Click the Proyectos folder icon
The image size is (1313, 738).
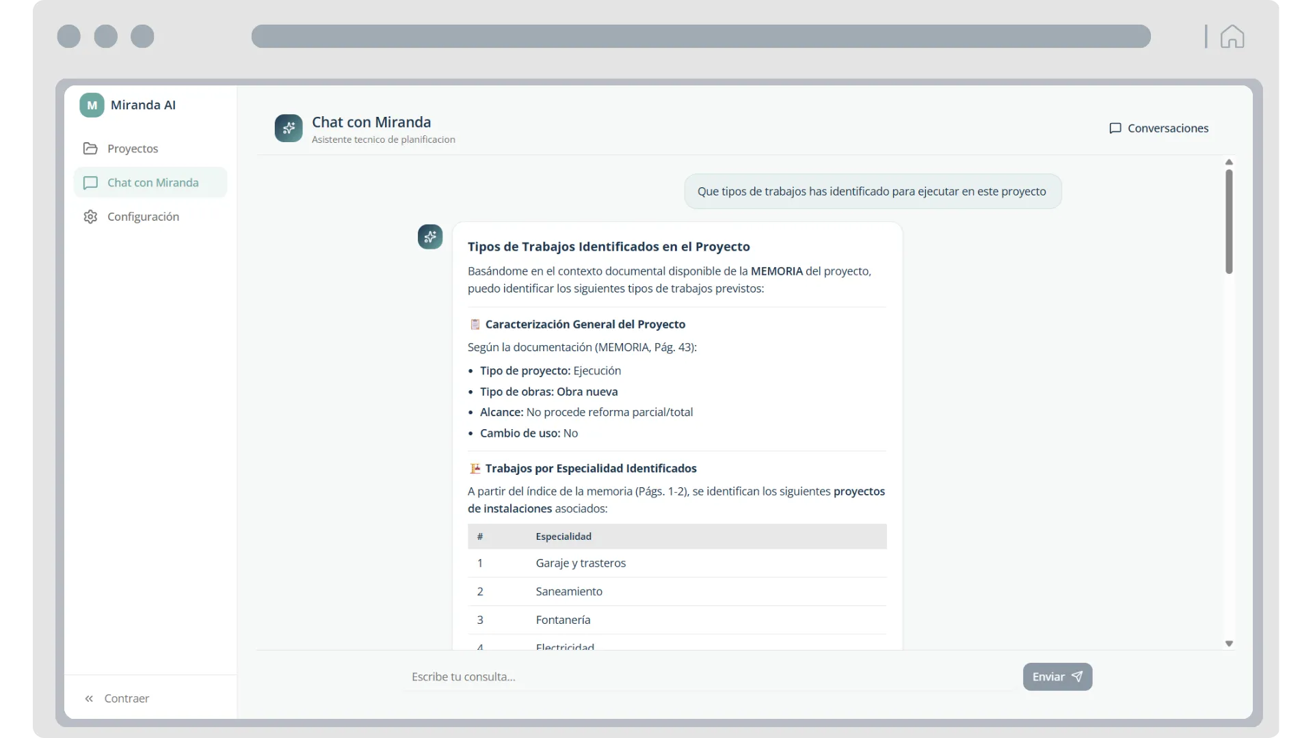[x=90, y=148]
